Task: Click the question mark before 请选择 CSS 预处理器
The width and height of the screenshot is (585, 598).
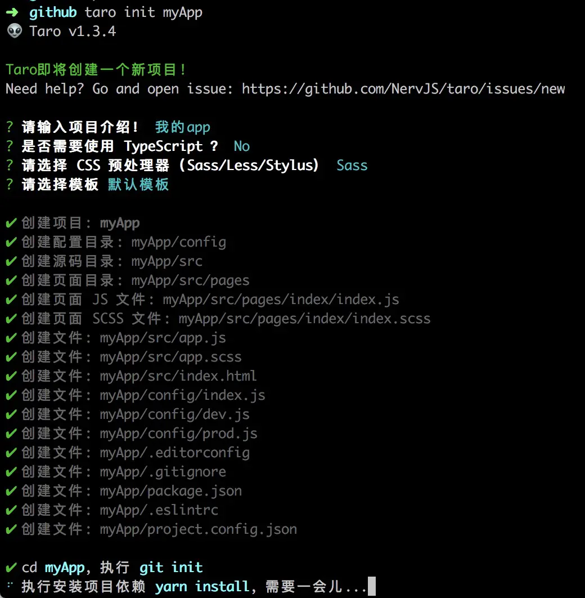Action: click(x=10, y=165)
